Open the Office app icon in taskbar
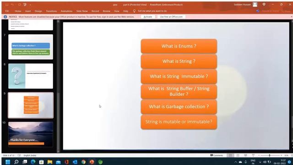The height and width of the screenshot is (165, 293). pyautogui.click(x=66, y=162)
